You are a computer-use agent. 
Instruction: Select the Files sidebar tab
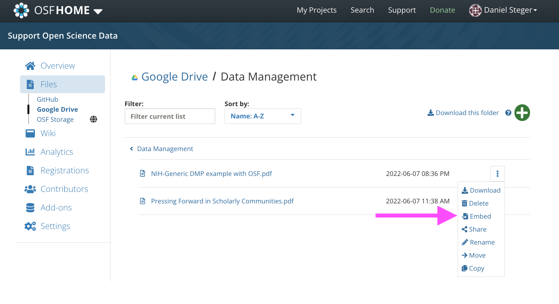[62, 84]
